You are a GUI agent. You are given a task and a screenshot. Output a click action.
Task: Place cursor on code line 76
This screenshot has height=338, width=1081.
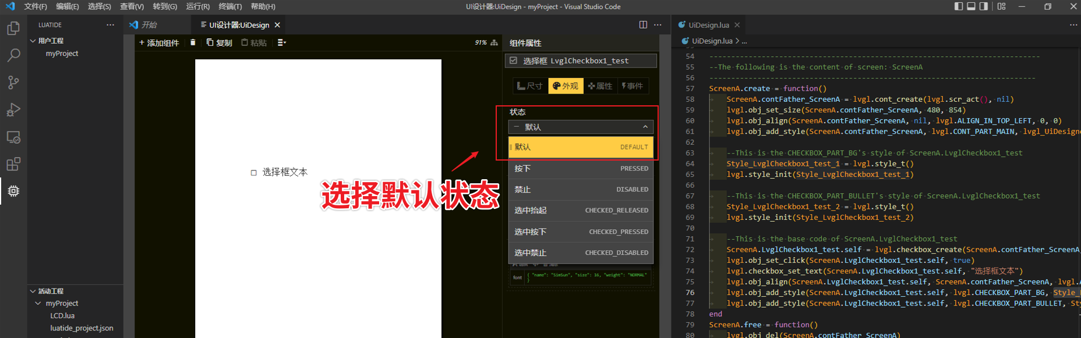pyautogui.click(x=894, y=293)
